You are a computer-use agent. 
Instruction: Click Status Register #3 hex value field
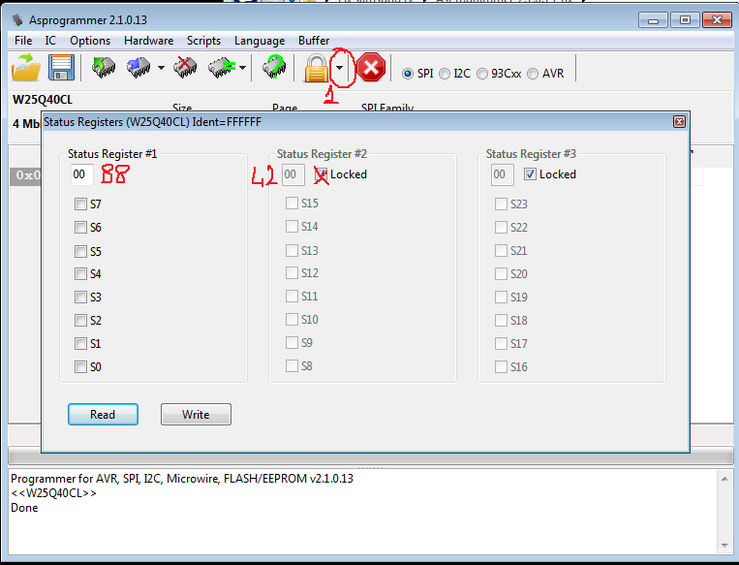[502, 174]
